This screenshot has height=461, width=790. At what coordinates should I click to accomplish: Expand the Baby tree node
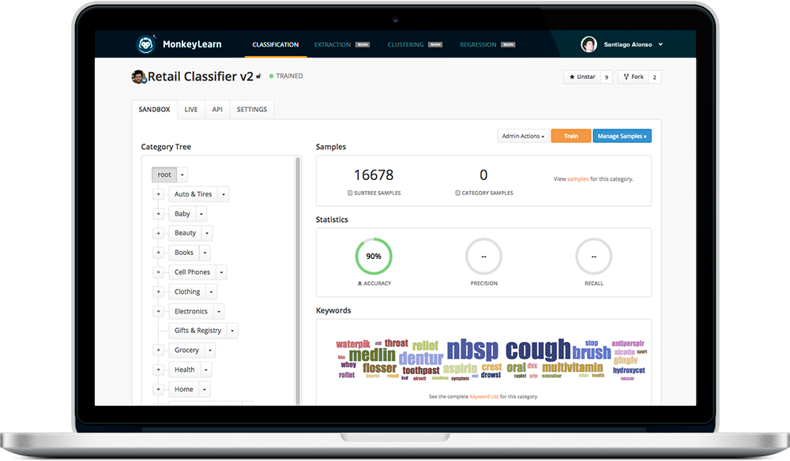pyautogui.click(x=158, y=214)
